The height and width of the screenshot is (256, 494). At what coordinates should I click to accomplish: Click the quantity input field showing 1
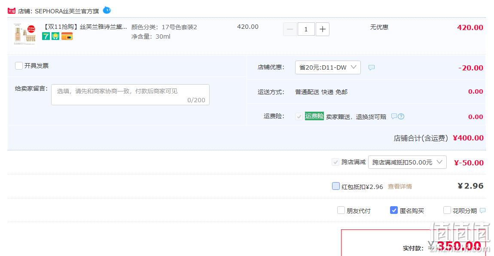(x=306, y=29)
